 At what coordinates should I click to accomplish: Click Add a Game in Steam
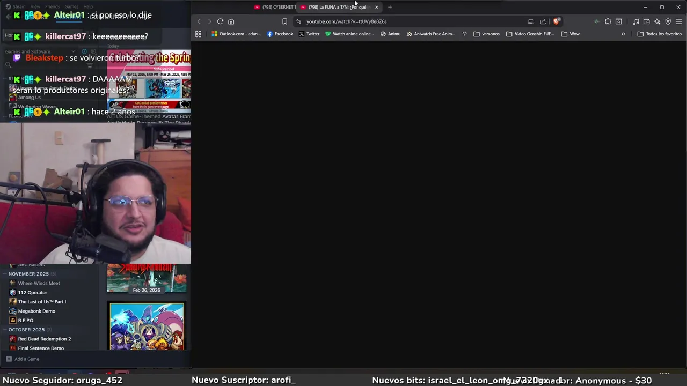23,359
